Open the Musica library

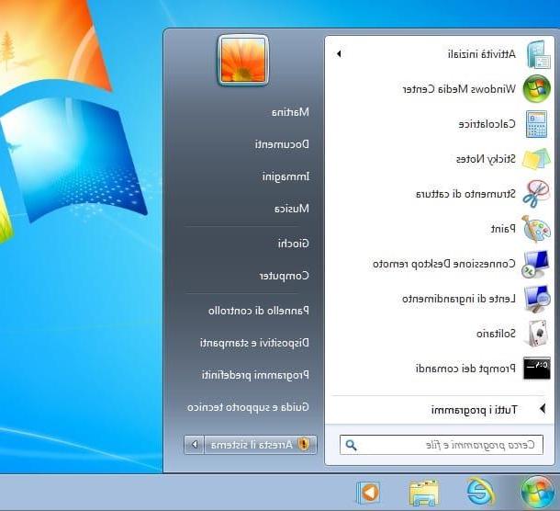(292, 209)
